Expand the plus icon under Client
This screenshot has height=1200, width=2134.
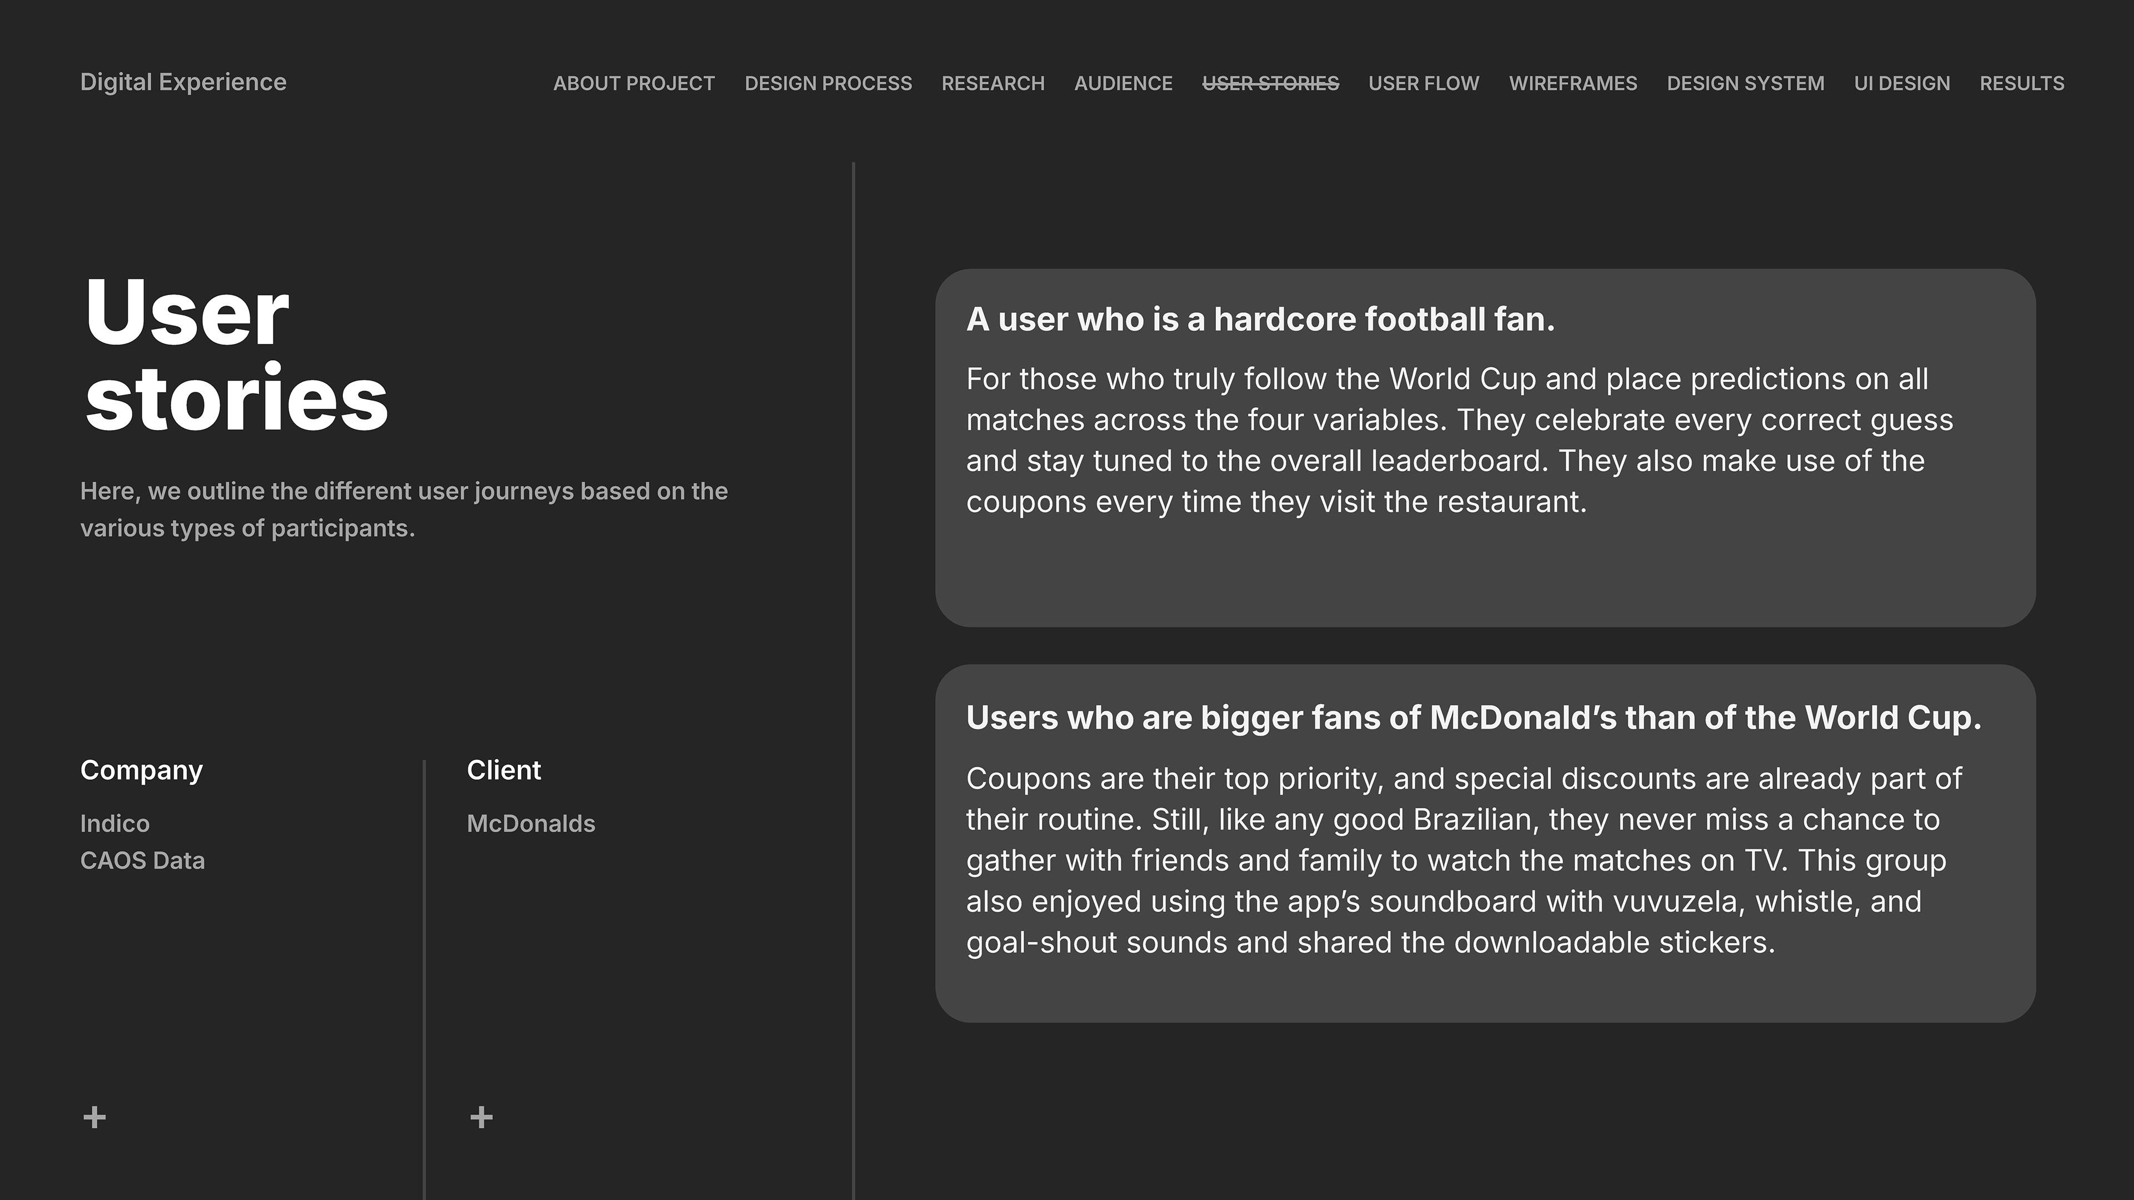(x=481, y=1117)
